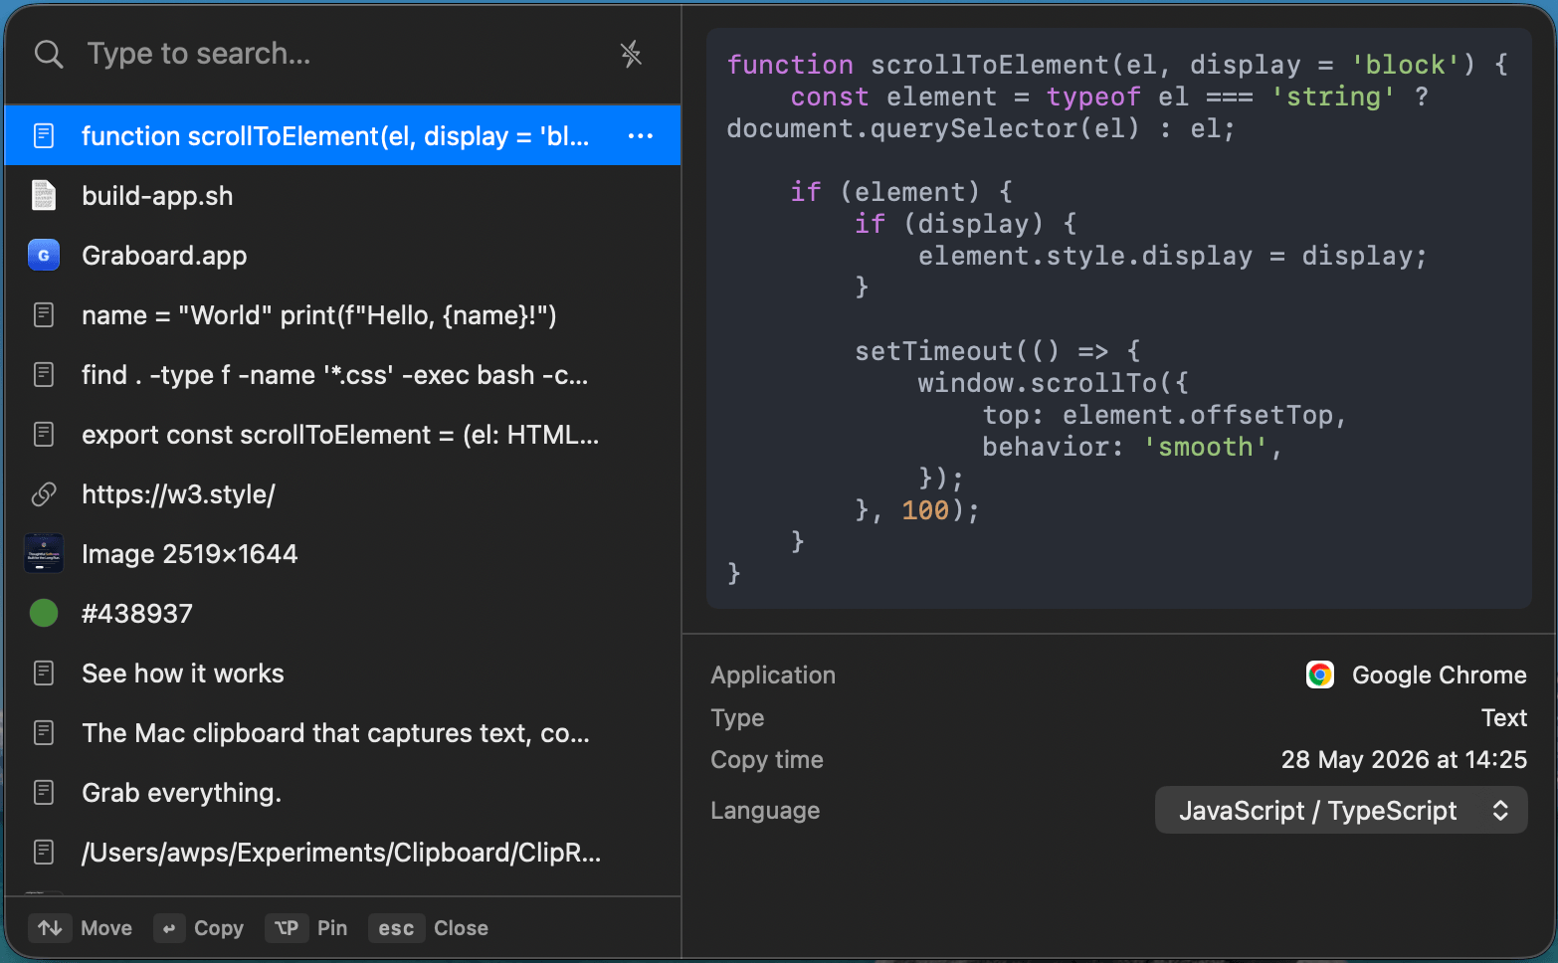The width and height of the screenshot is (1558, 963).
Task: Click the Graboard.app blue icon
Action: [x=44, y=256]
